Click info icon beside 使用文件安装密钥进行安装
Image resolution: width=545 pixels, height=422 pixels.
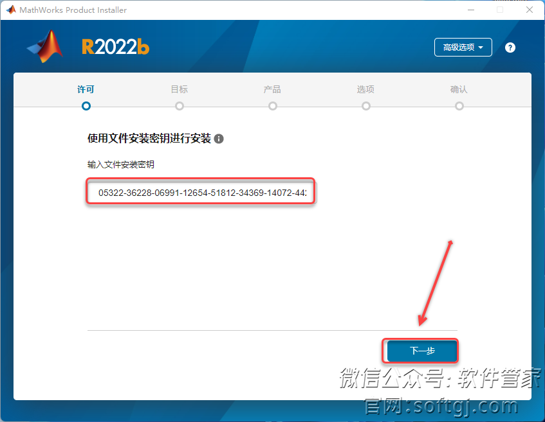(x=219, y=139)
